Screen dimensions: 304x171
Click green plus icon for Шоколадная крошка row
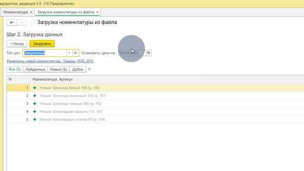35,112
